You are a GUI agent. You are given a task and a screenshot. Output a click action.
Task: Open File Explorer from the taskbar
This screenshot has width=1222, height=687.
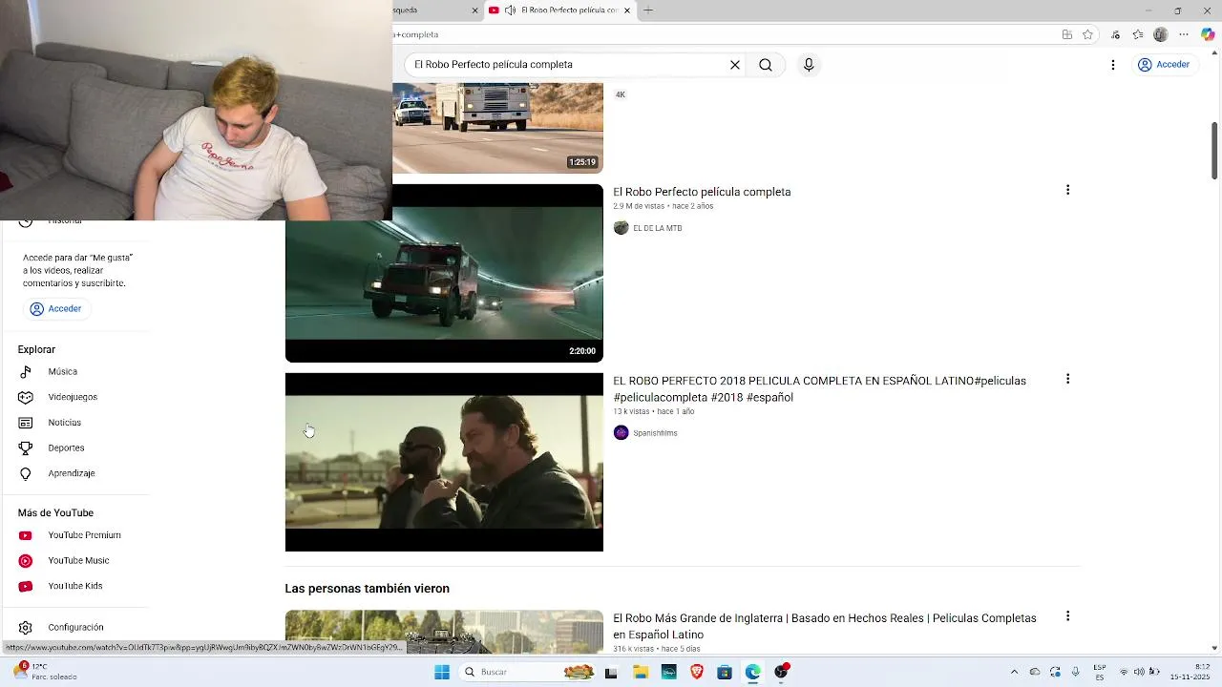(x=641, y=672)
